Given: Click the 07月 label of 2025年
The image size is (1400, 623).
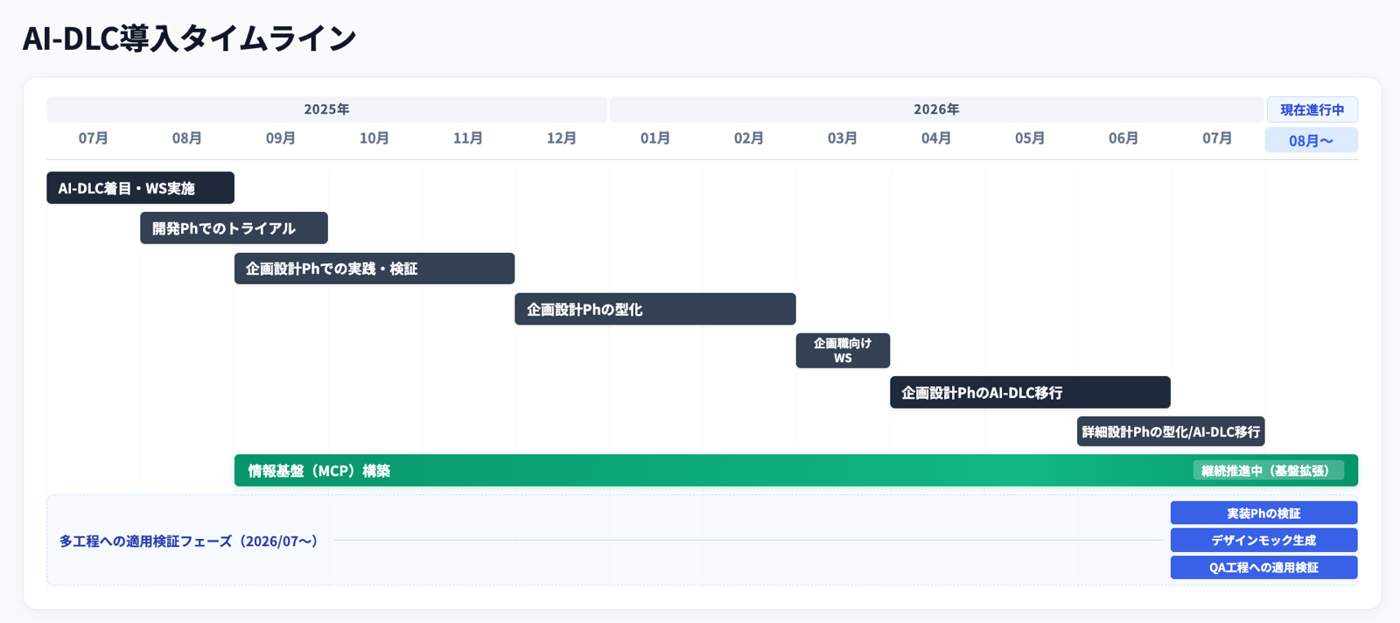Looking at the screenshot, I should tap(93, 138).
